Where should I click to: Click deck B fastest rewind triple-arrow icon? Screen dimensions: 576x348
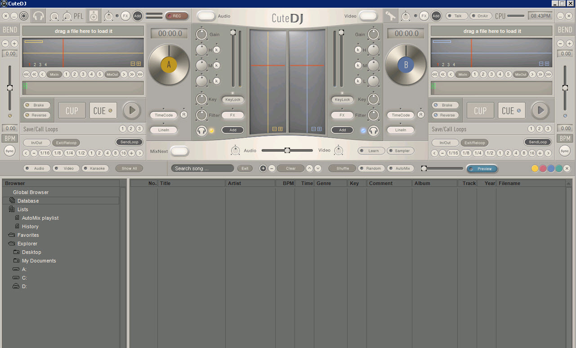point(435,74)
